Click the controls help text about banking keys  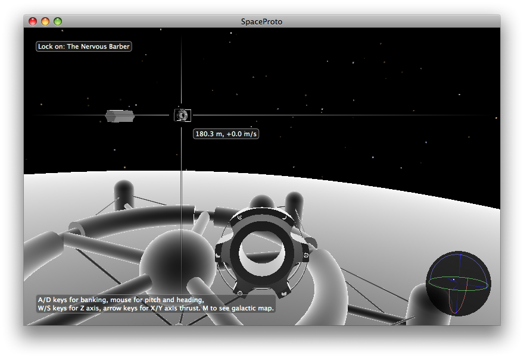[x=156, y=304]
